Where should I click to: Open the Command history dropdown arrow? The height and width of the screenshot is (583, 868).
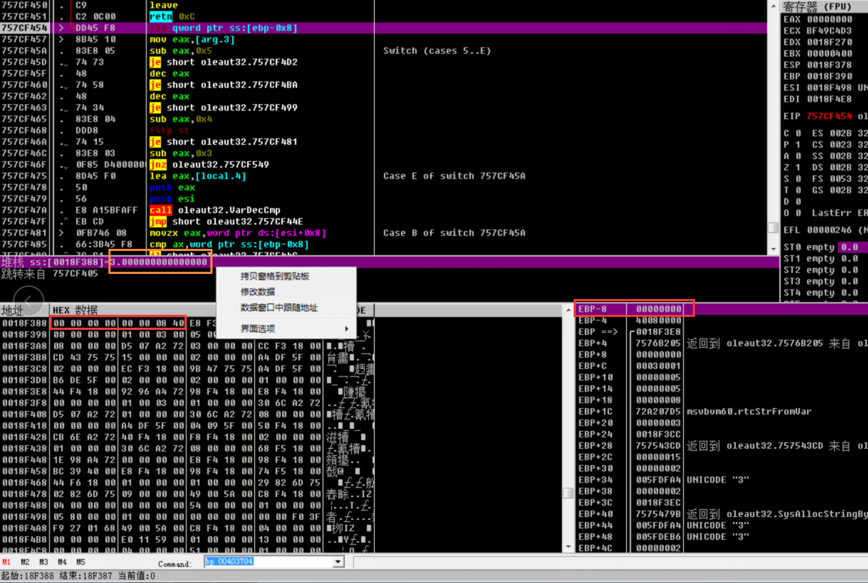pos(339,562)
